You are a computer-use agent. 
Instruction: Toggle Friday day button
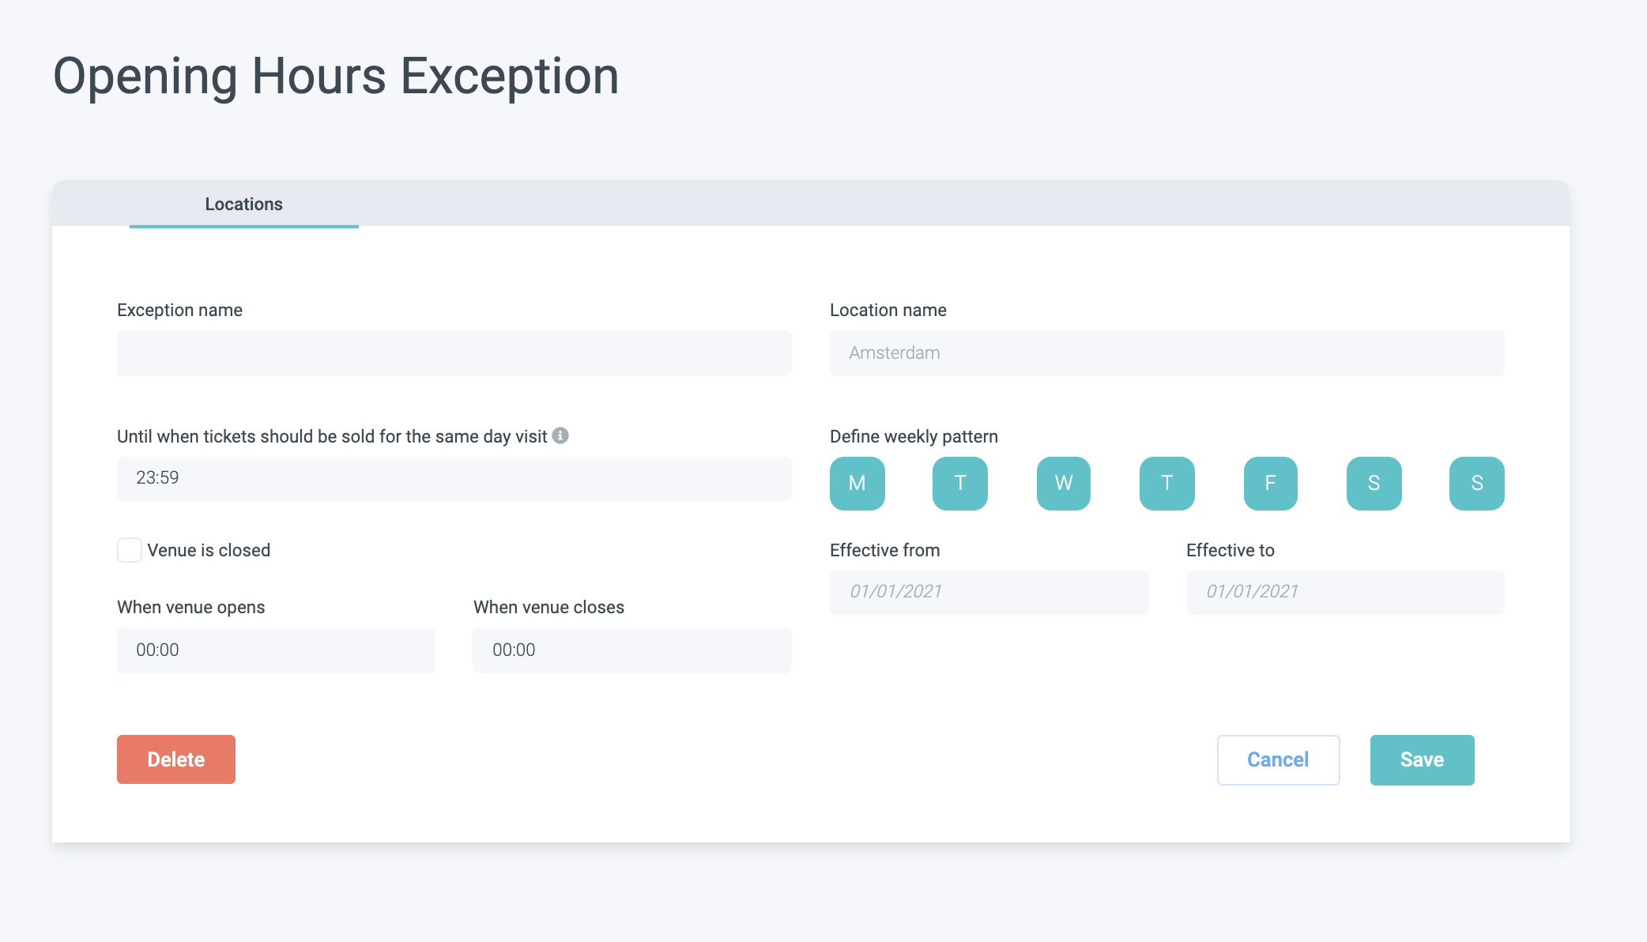[x=1270, y=483]
